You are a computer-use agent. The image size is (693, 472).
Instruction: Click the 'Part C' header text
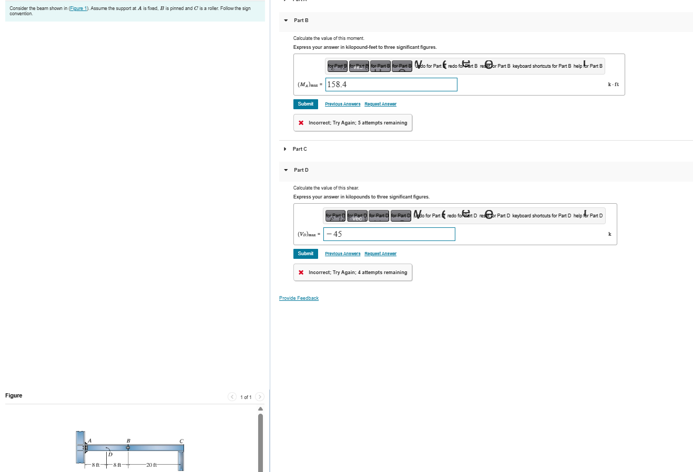click(300, 149)
